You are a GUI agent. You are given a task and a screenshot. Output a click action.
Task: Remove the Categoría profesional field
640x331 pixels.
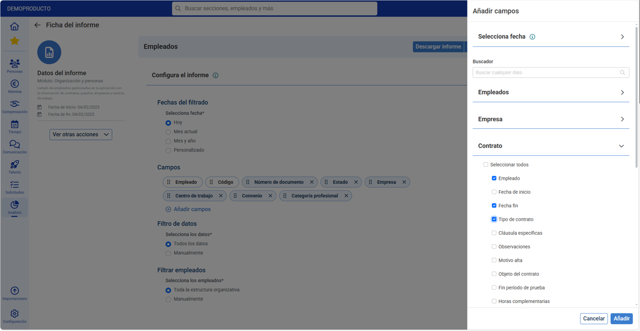(x=346, y=196)
